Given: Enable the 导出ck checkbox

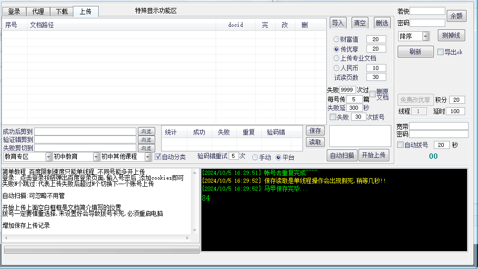Looking at the screenshot, I should tap(440, 52).
